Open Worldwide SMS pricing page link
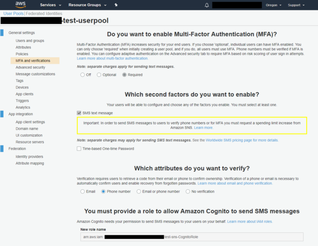Image resolution: width=318 pixels, height=246 pixels. pyautogui.click(x=242, y=140)
